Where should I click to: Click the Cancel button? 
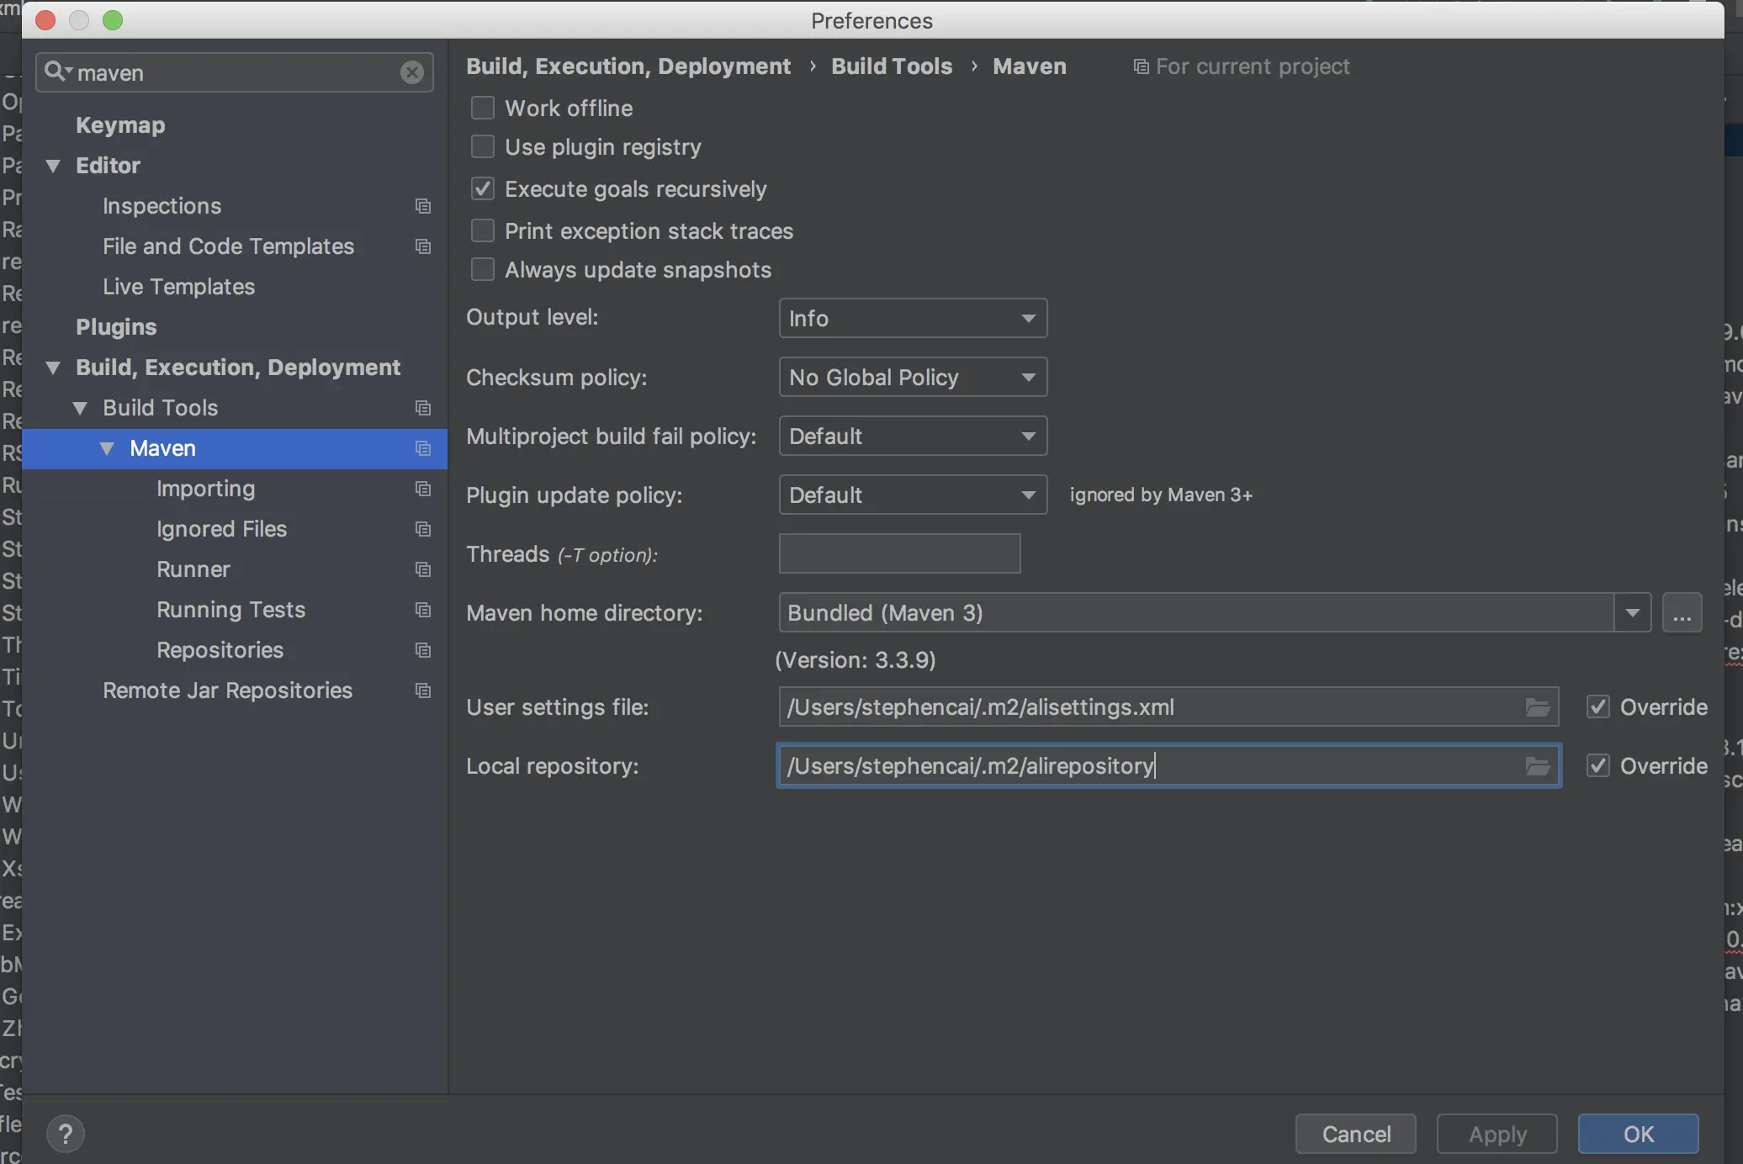(x=1355, y=1134)
